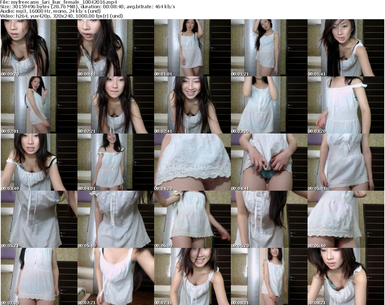Select the thumbnail at 00:02:01
Screen dimensions: 385x305
point(39,105)
